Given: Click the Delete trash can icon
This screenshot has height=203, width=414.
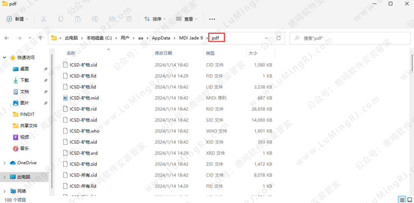Looking at the screenshot, I should (129, 19).
